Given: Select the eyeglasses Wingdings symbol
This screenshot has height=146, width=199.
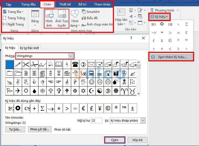Looking at the screenshot, I should (42, 65).
